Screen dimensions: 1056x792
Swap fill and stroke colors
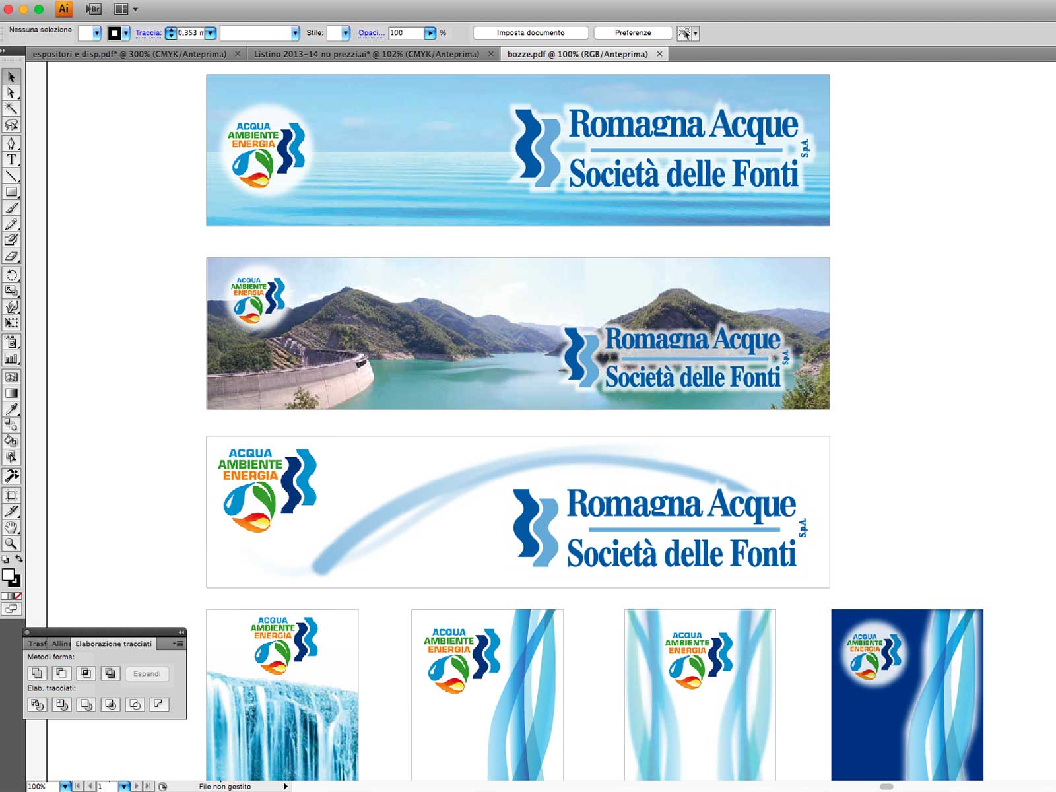pyautogui.click(x=18, y=559)
